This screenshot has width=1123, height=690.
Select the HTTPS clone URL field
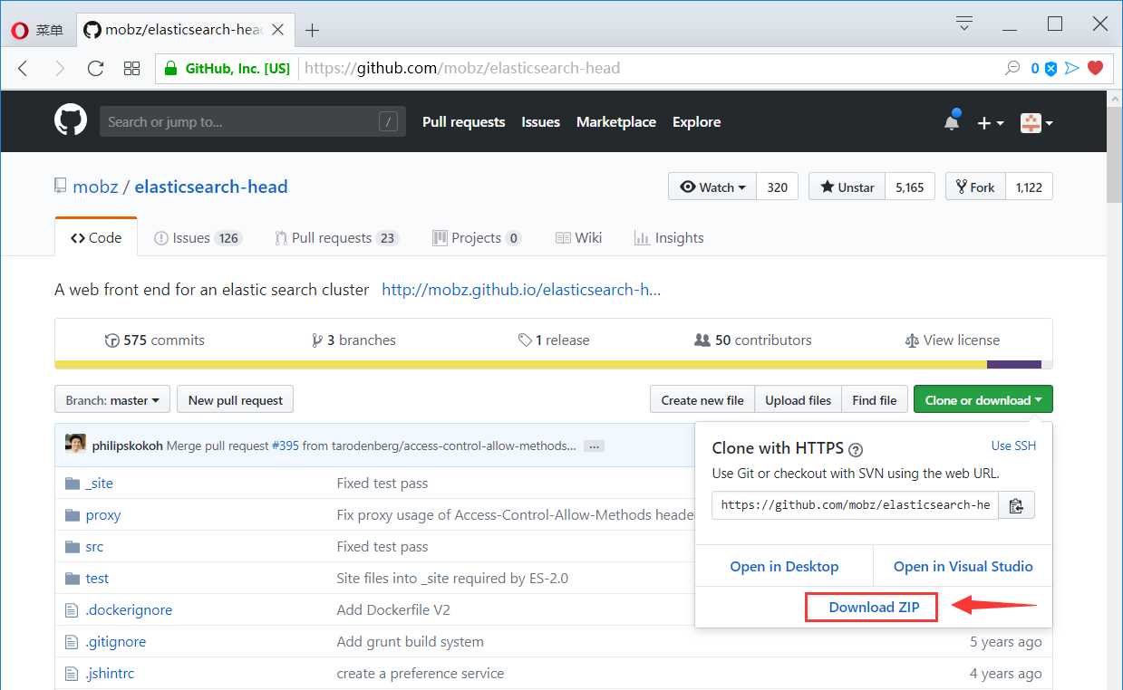point(855,505)
